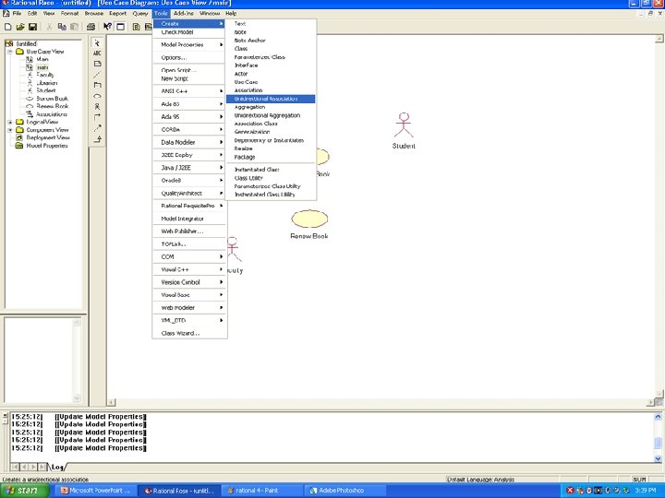Select the Use Case oval tool

pyautogui.click(x=97, y=96)
